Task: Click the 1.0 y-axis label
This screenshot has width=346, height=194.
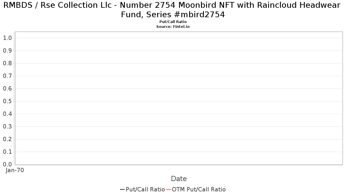Action: pyautogui.click(x=7, y=38)
